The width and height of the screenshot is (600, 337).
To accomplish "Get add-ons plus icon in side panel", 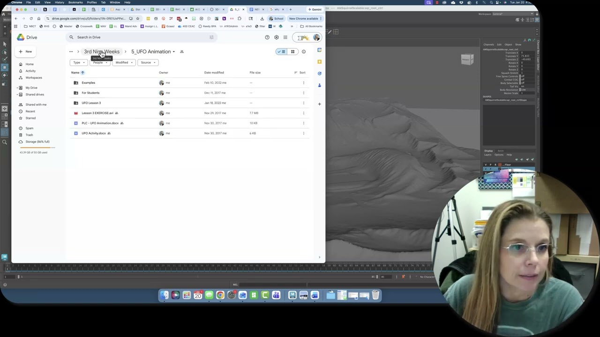I will [319, 104].
